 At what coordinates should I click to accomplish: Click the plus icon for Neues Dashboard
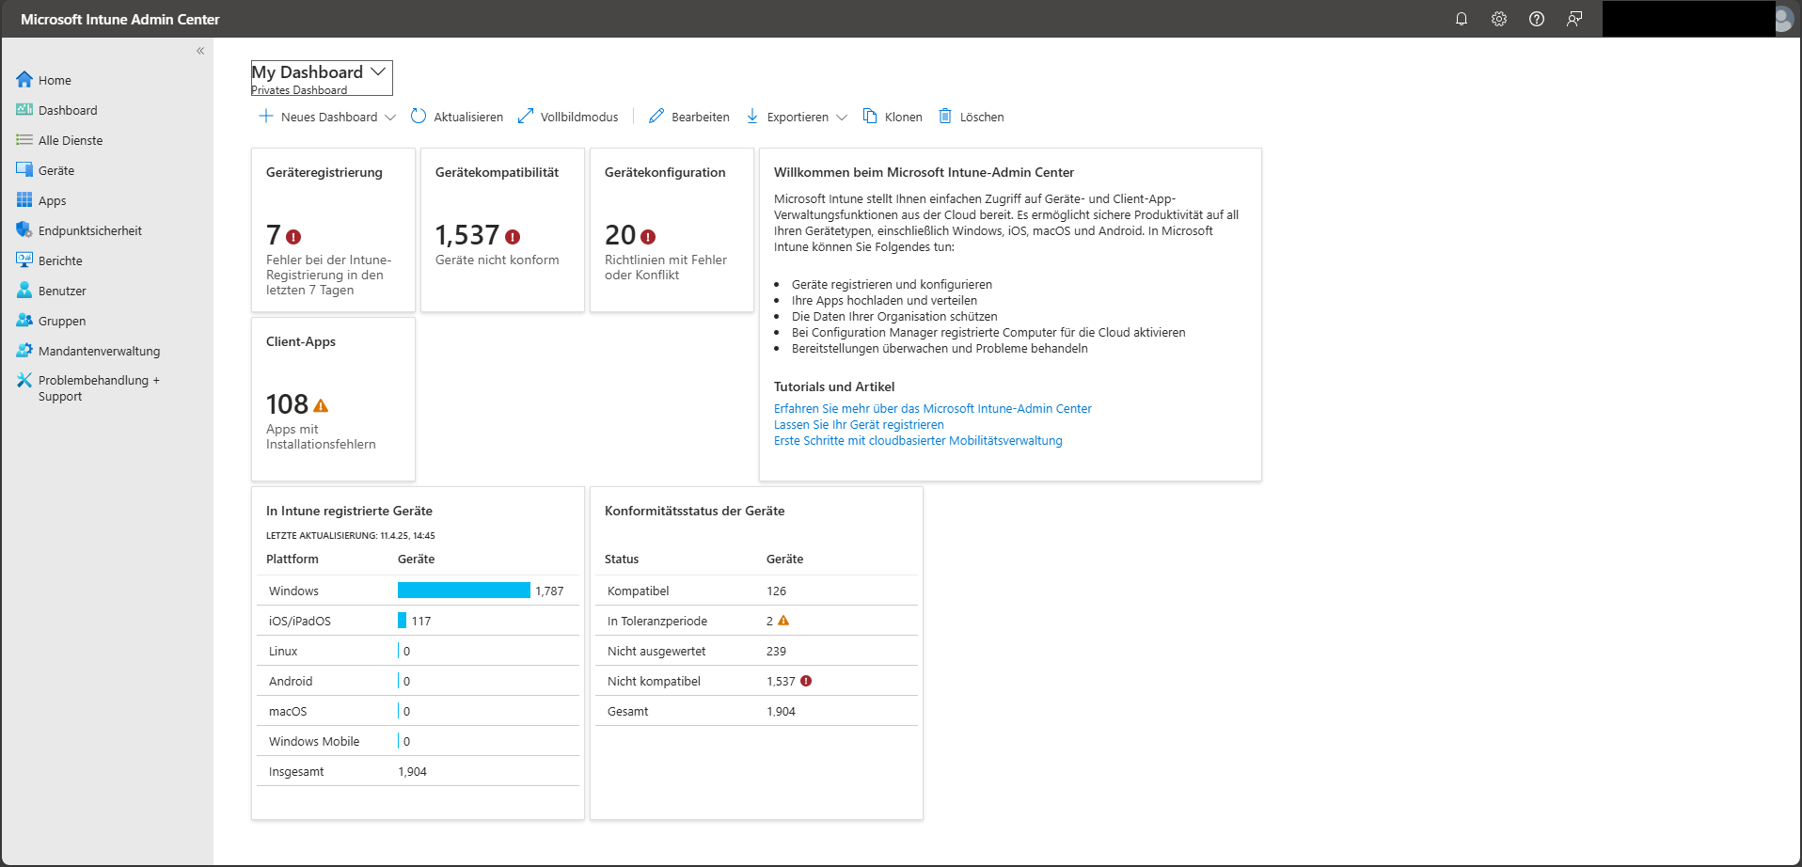(266, 117)
